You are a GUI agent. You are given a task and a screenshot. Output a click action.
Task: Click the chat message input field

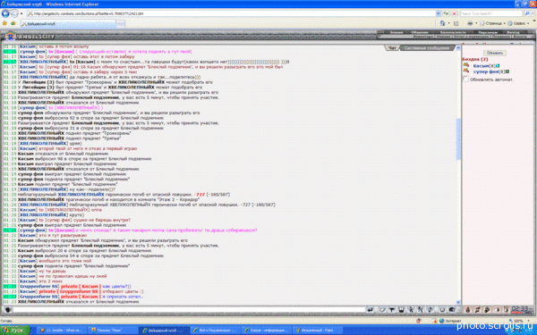189,310
